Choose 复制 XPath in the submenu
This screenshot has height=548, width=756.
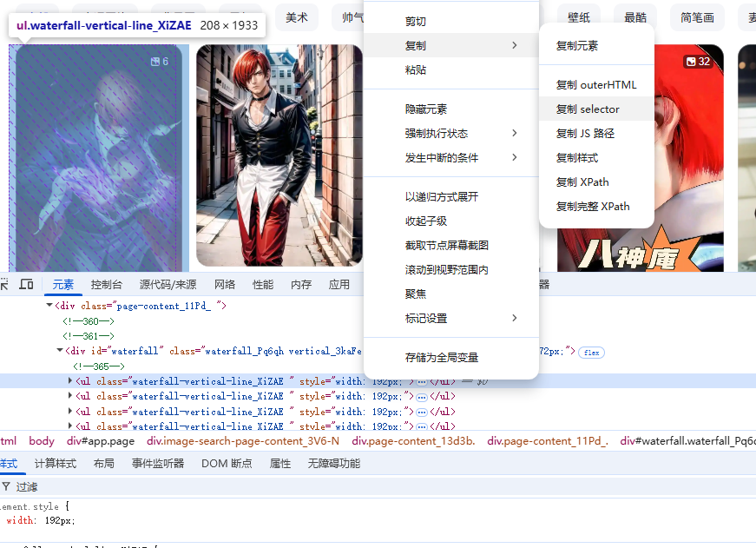point(596,182)
